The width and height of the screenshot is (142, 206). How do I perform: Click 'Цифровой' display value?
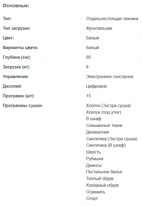[x=96, y=86]
